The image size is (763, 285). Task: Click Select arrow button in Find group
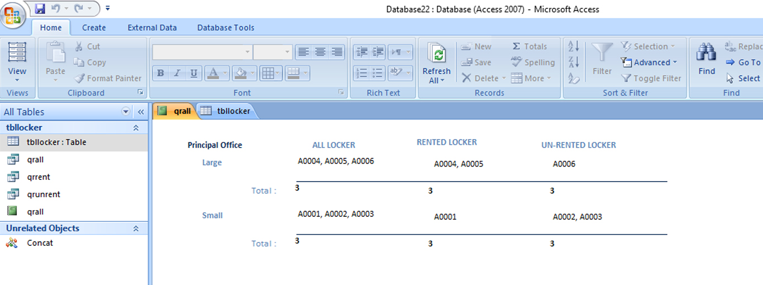pyautogui.click(x=743, y=78)
